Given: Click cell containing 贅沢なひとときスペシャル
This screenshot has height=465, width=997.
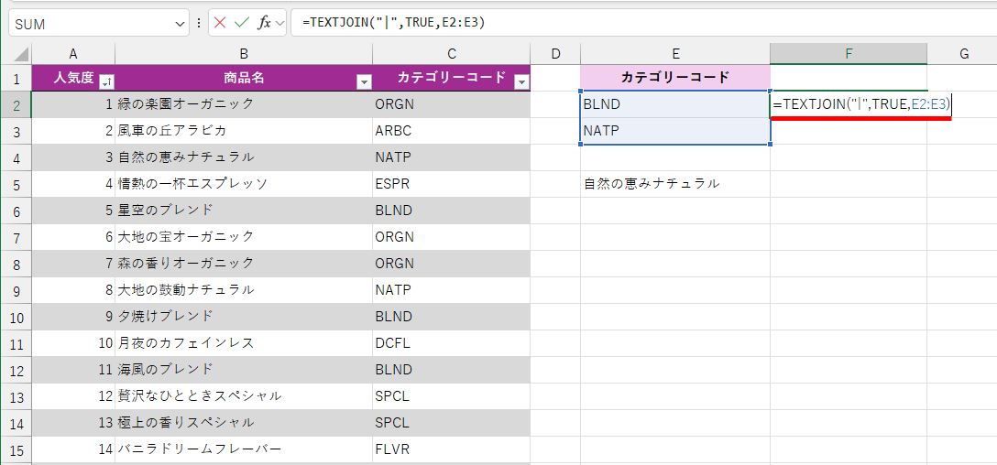Looking at the screenshot, I should [244, 396].
